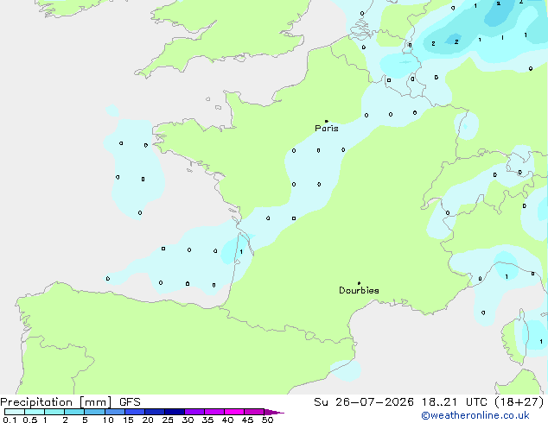Click the value 1 near the Bordeaux coast
The height and width of the screenshot is (423, 548).
(241, 251)
